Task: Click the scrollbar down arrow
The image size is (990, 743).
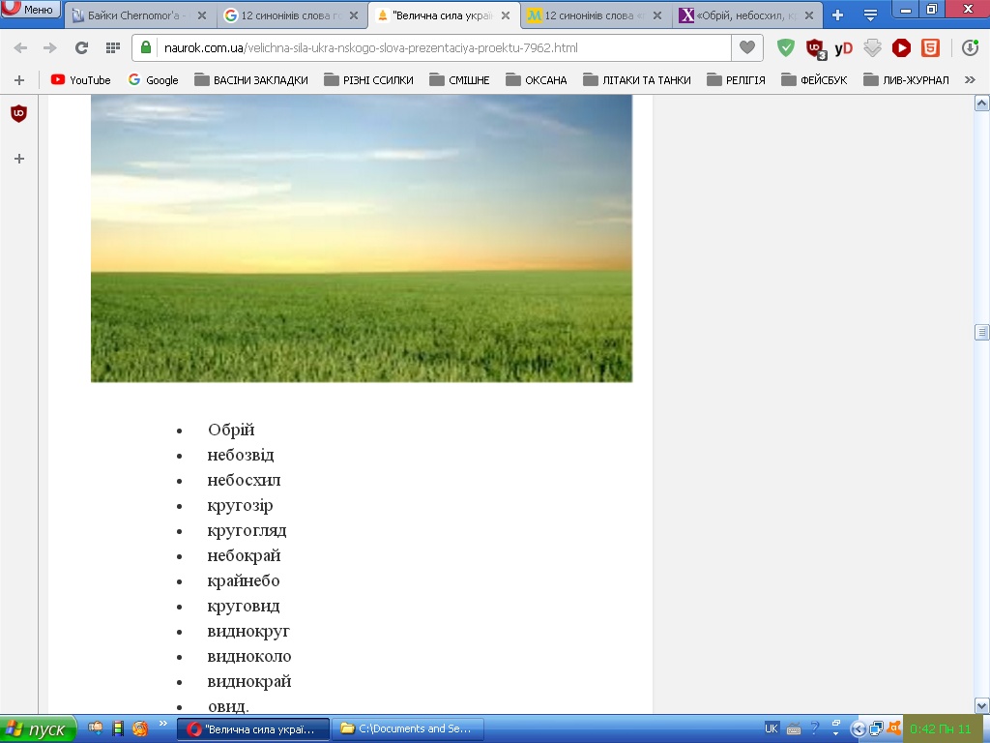Action: [982, 705]
